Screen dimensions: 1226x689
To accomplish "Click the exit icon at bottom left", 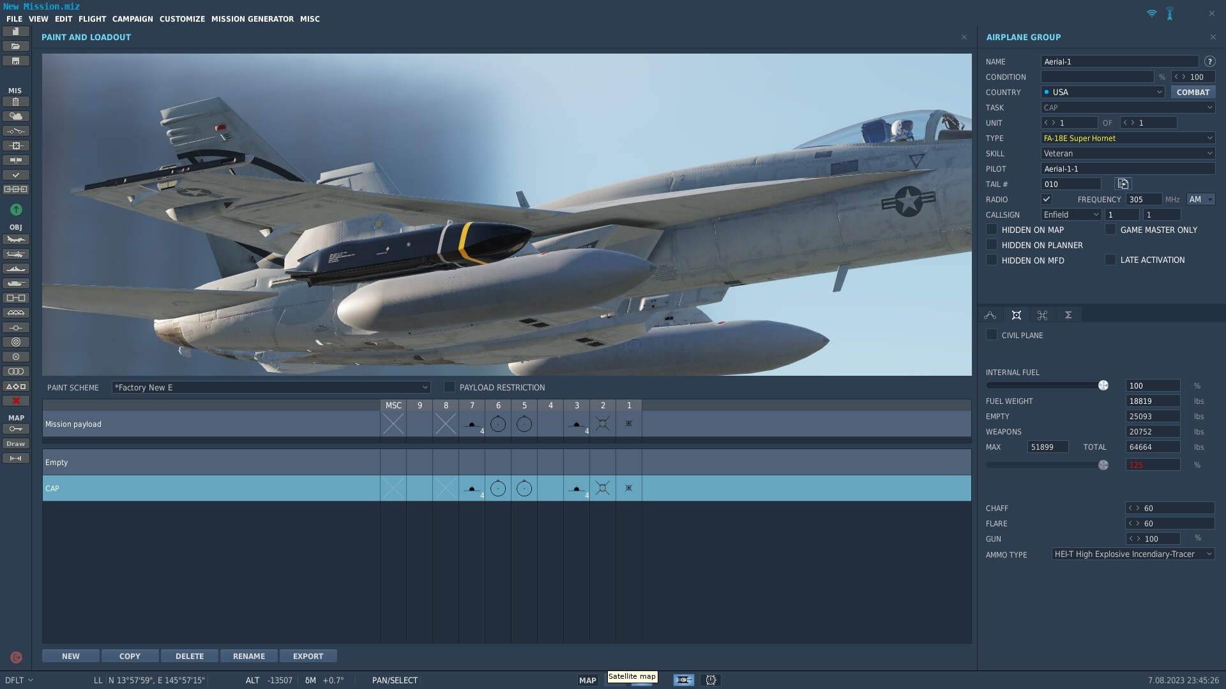I will pyautogui.click(x=16, y=657).
